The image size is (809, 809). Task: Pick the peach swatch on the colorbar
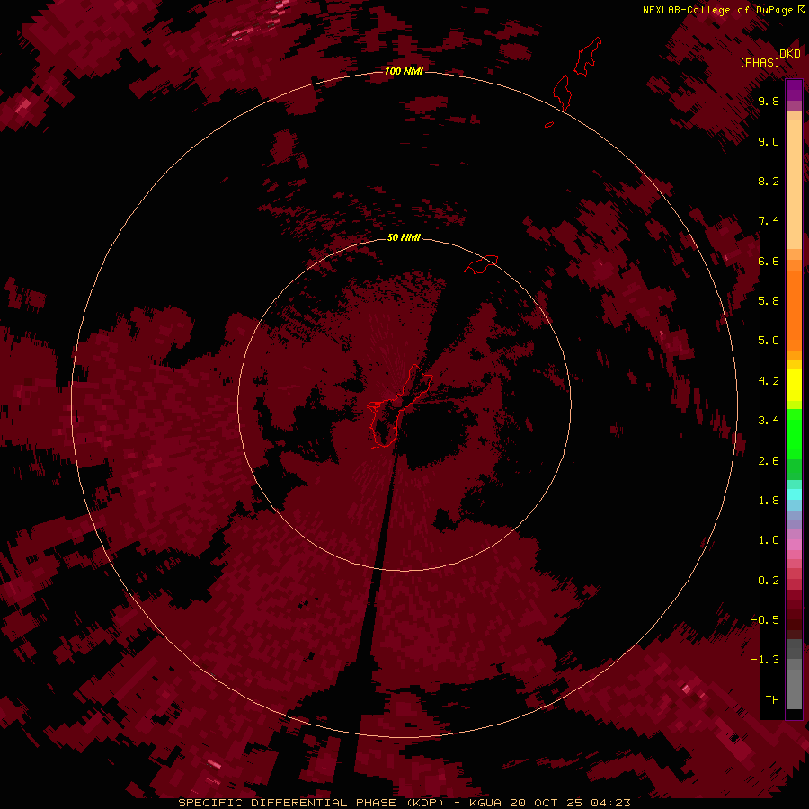[x=794, y=186]
